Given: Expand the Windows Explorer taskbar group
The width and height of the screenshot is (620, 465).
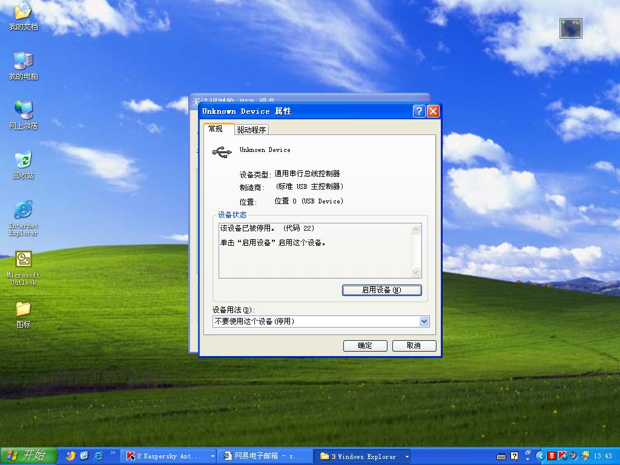Looking at the screenshot, I should 406,457.
